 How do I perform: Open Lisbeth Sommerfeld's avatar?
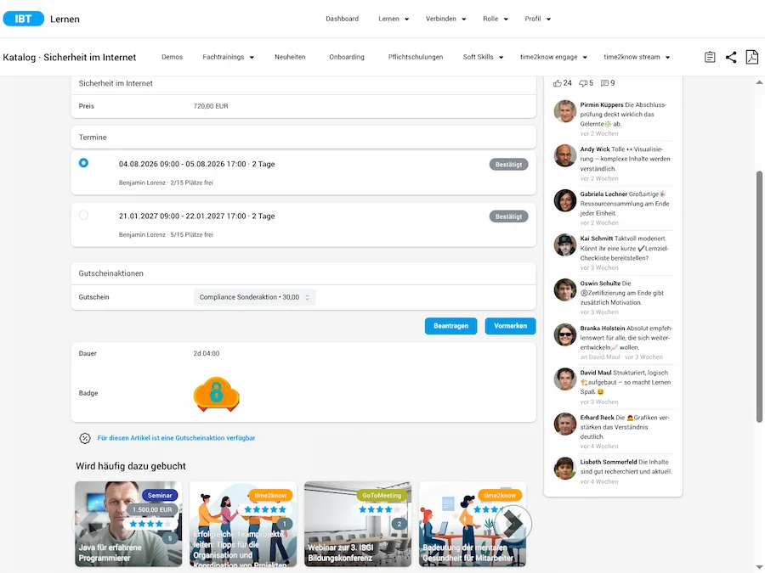pos(565,469)
